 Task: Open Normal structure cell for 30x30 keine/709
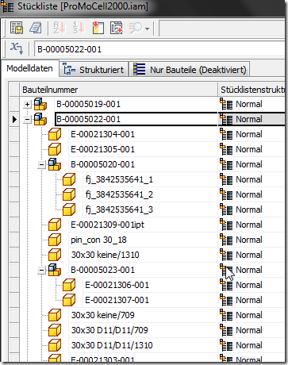252,315
